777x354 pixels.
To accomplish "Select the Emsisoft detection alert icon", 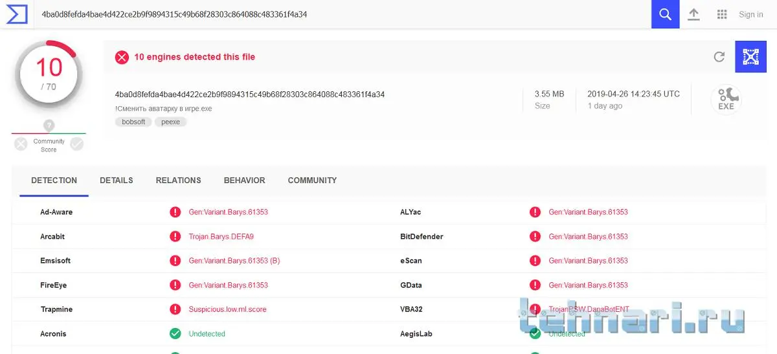I will pyautogui.click(x=175, y=260).
